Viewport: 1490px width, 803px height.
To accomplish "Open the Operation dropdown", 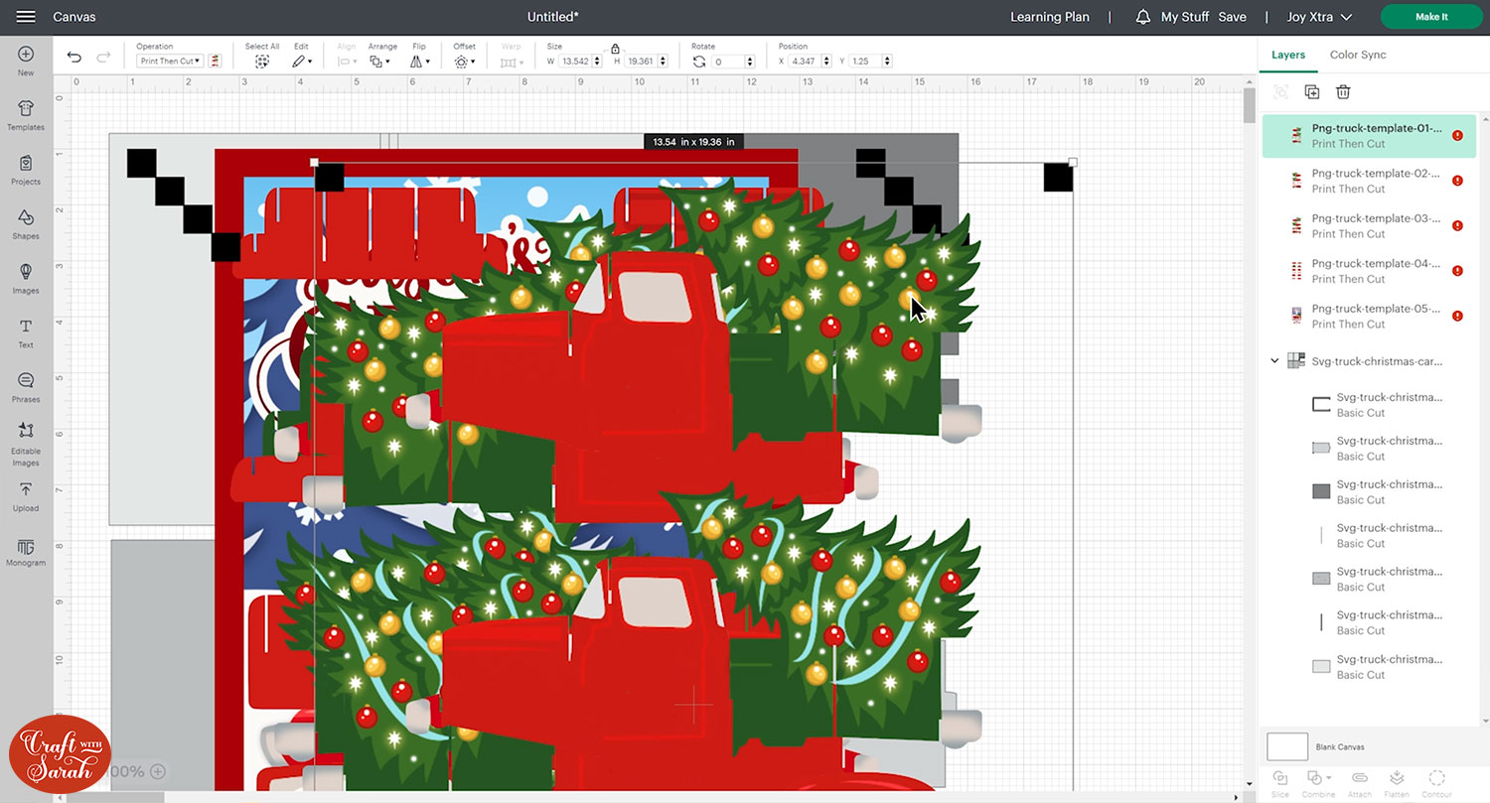I will [169, 62].
